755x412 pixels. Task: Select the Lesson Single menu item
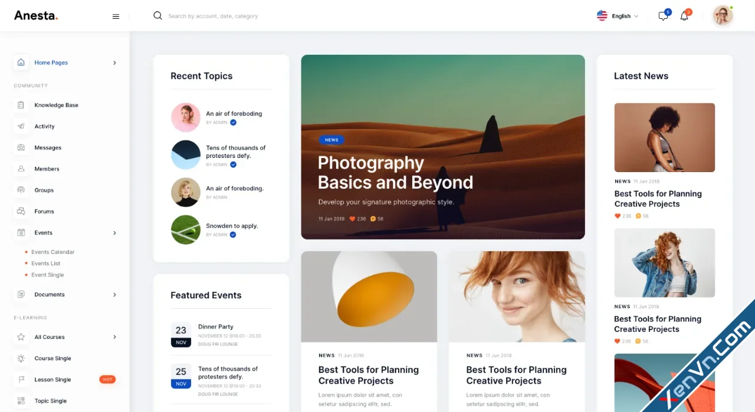pyautogui.click(x=52, y=379)
